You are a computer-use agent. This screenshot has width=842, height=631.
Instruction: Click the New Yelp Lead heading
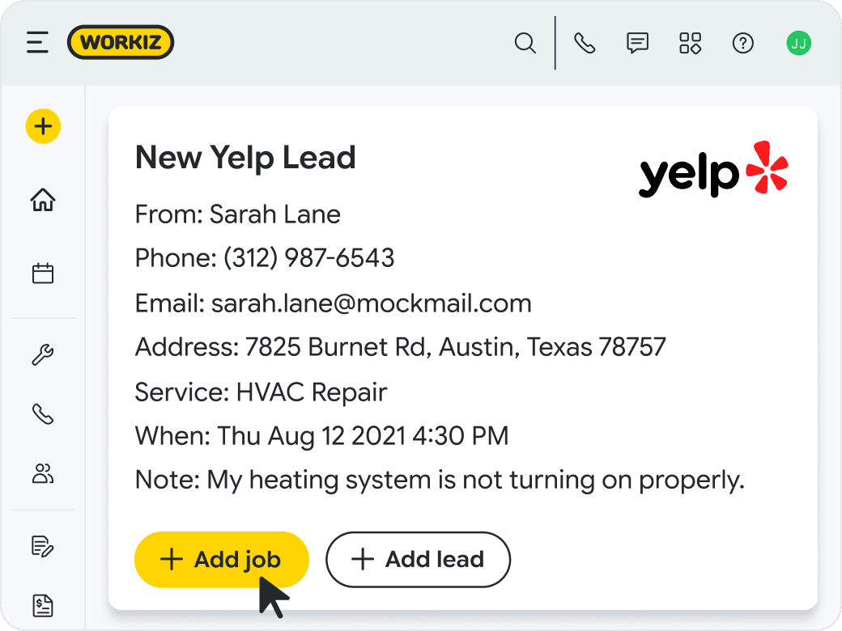(245, 158)
